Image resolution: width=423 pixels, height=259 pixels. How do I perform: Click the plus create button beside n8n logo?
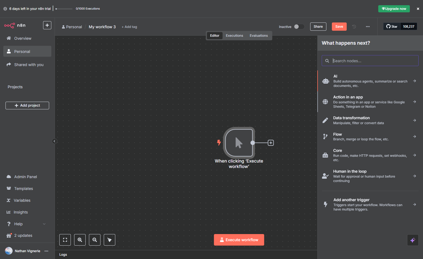coord(47,25)
